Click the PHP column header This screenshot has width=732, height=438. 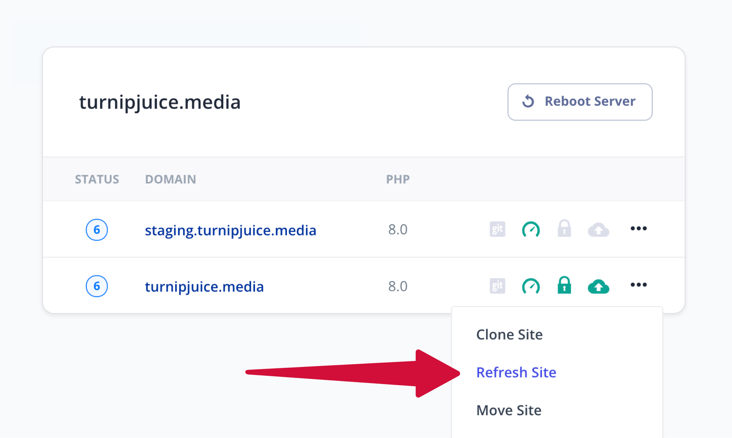point(398,179)
